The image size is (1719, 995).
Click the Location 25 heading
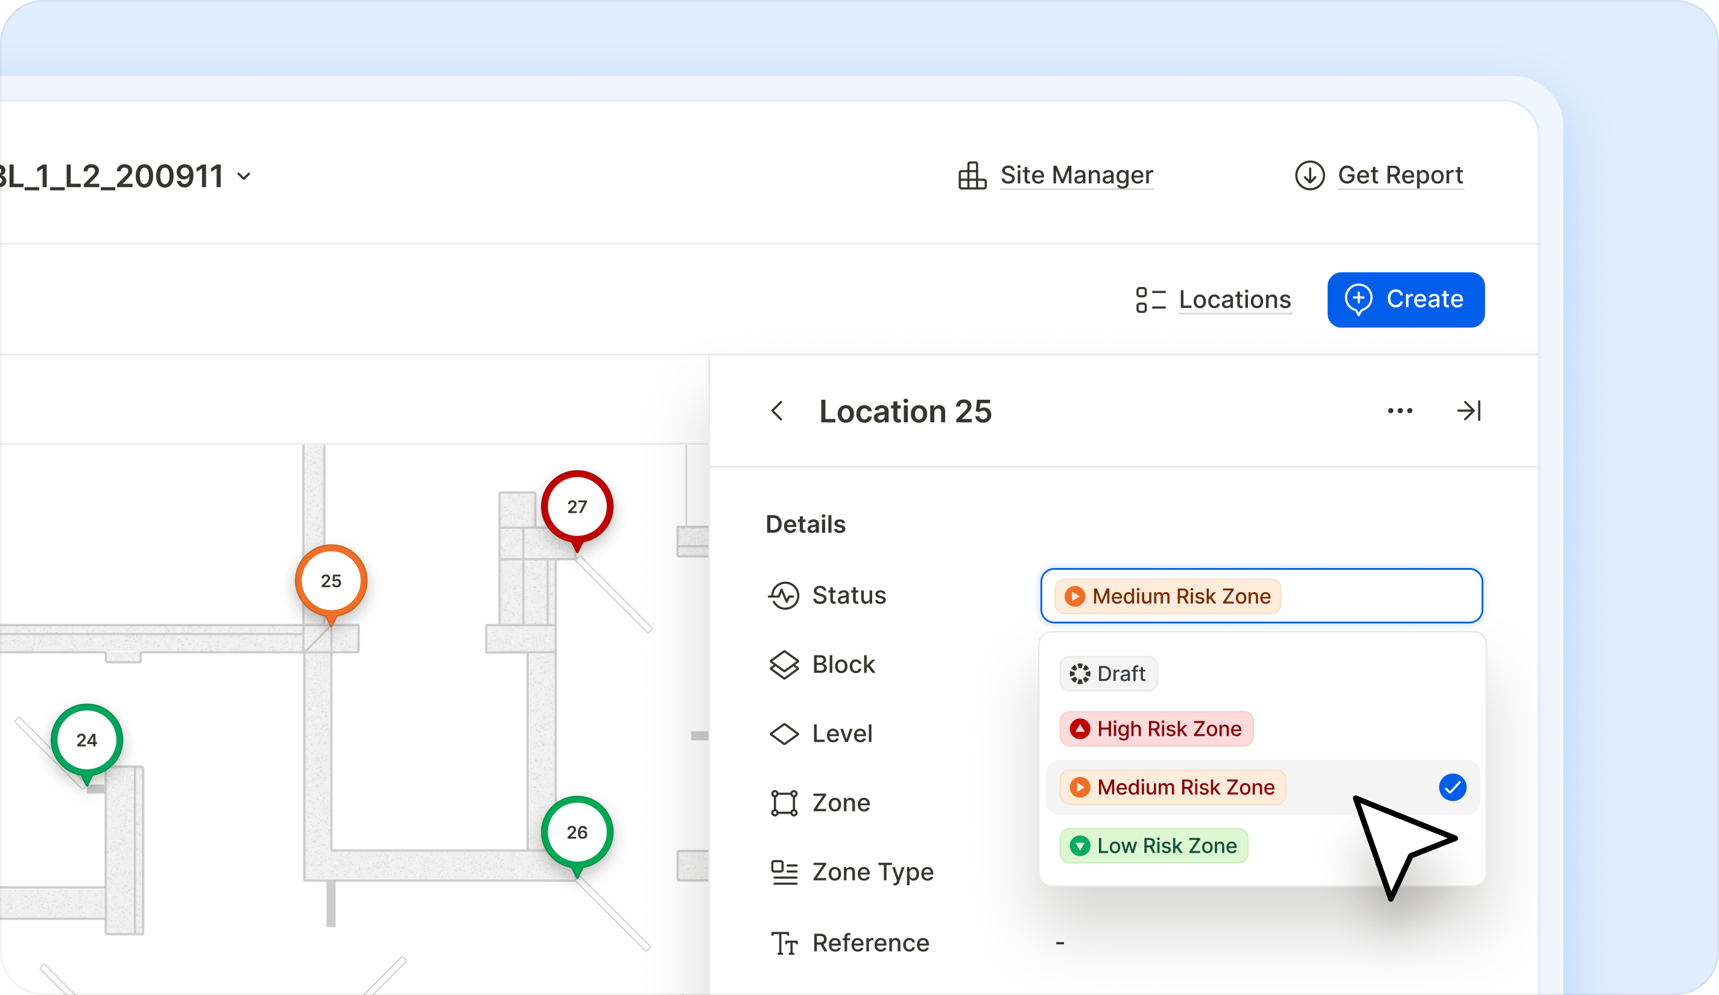[x=905, y=411]
